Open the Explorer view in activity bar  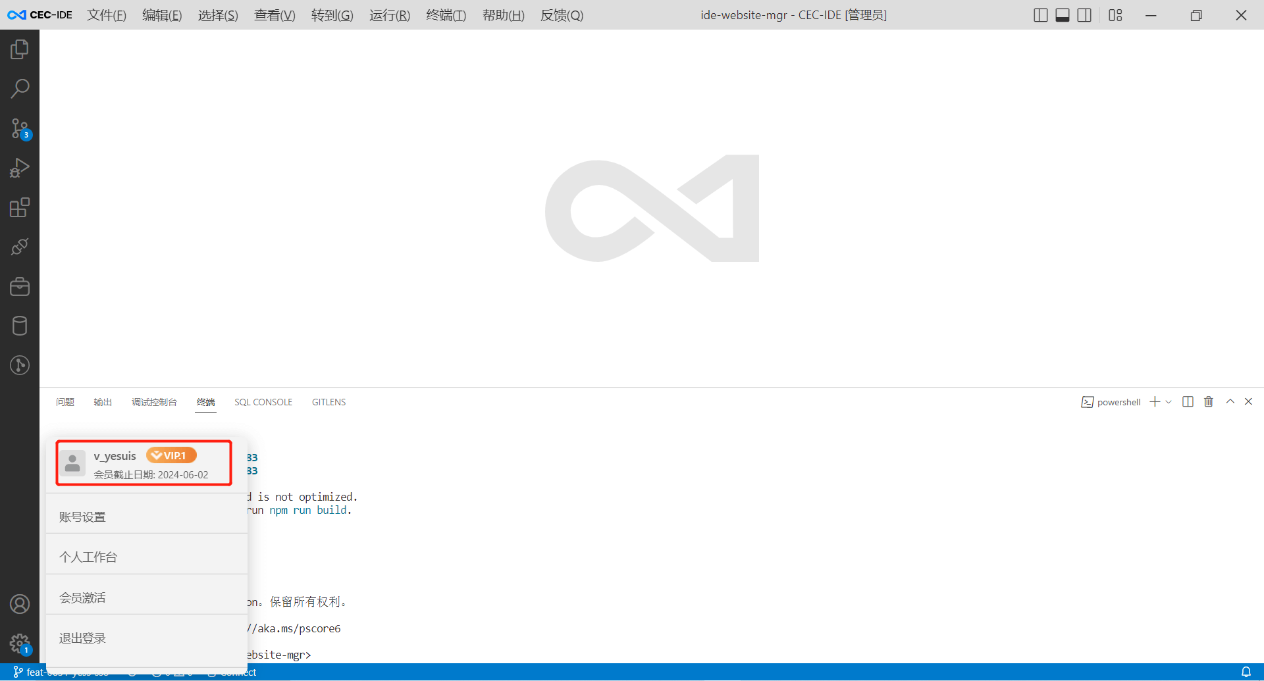20,49
